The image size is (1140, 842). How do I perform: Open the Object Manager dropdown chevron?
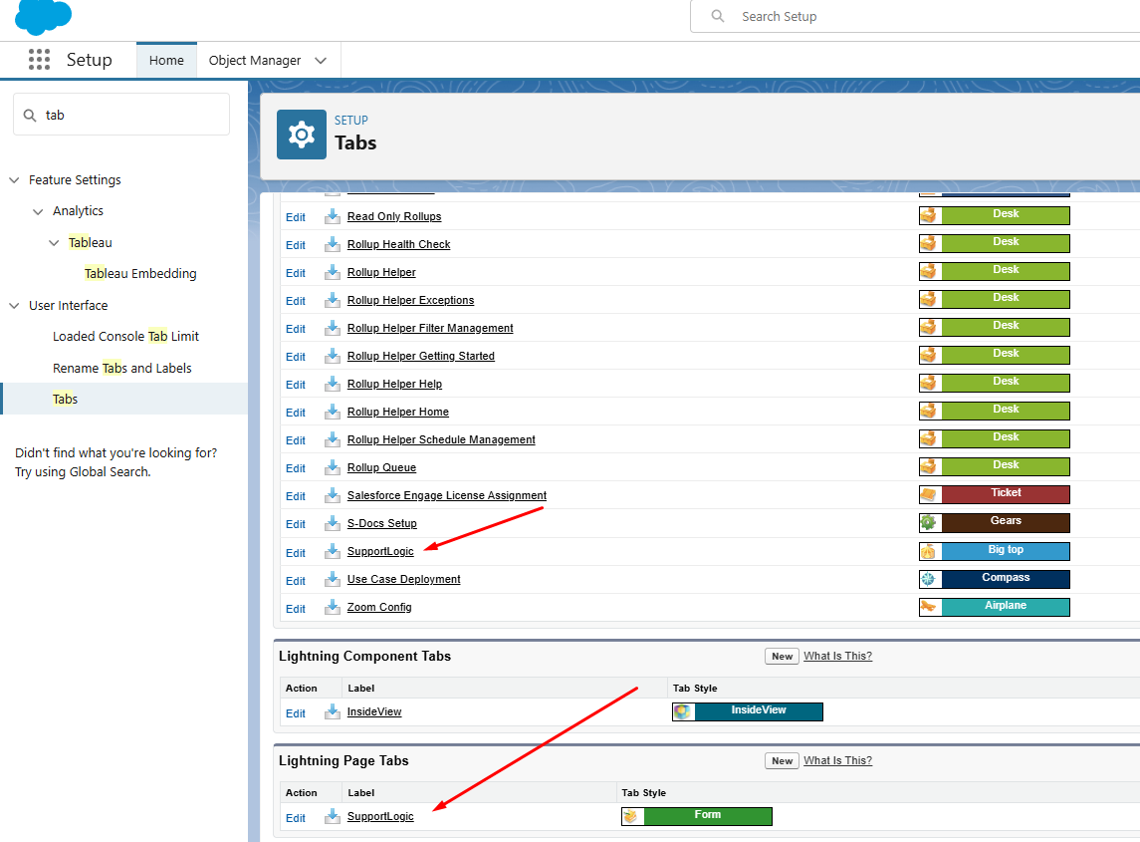point(321,61)
